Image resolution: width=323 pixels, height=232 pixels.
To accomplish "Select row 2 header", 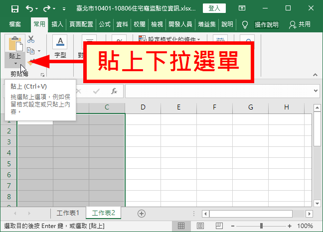I will tap(8, 131).
